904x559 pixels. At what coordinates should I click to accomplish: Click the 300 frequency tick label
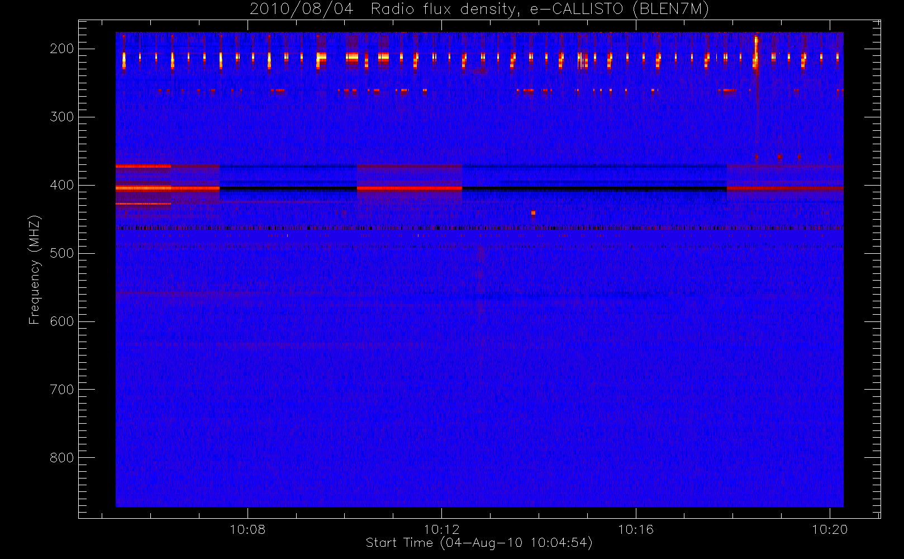62,117
